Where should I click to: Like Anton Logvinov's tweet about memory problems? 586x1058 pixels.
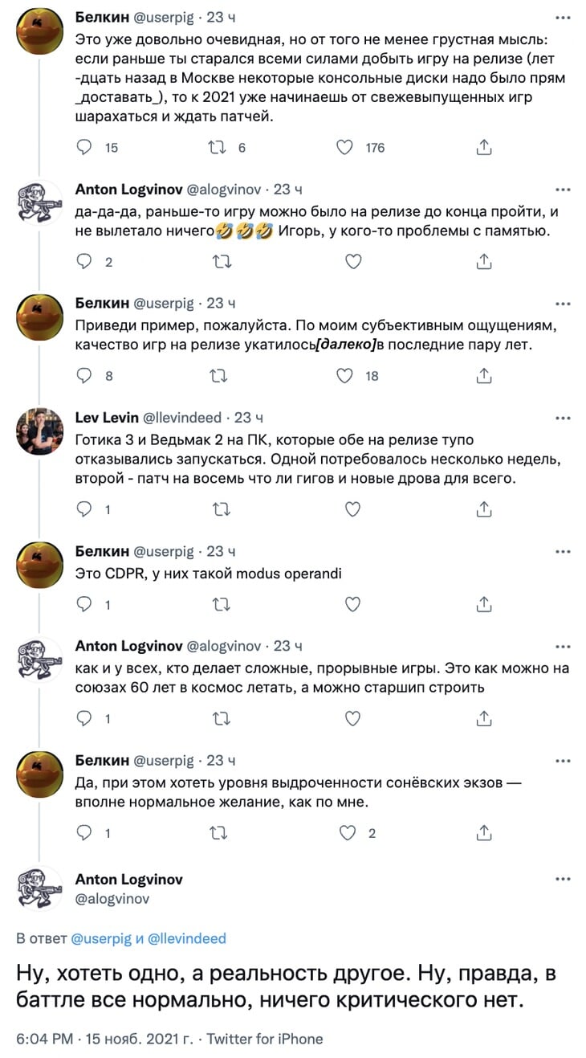(352, 262)
